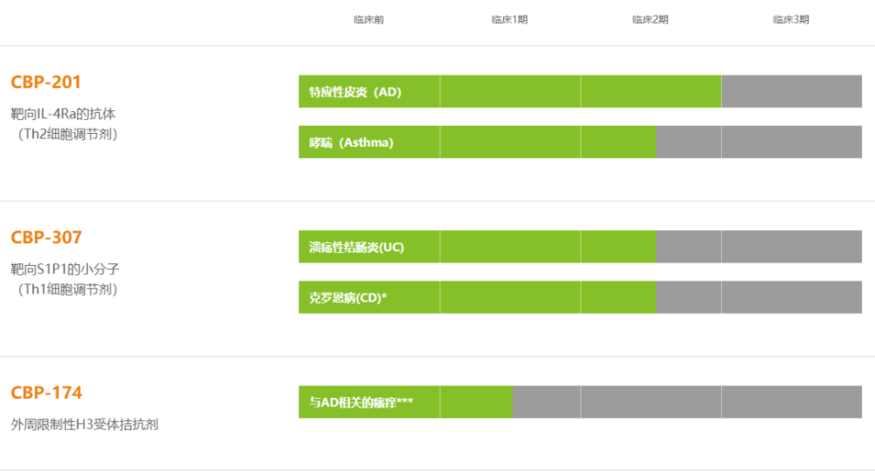Click the text 外周限制性H3受体拮抗剂

pos(84,424)
